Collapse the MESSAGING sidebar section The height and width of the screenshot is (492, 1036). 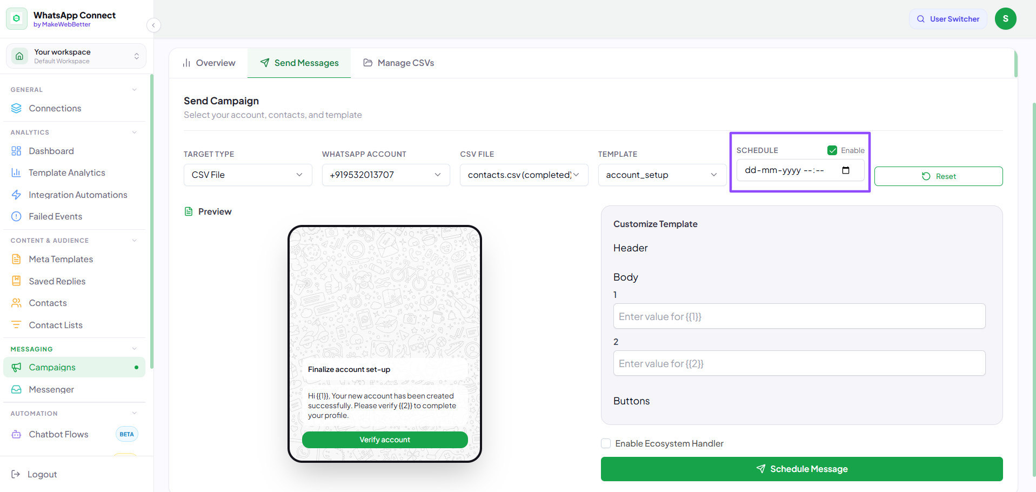click(x=135, y=349)
